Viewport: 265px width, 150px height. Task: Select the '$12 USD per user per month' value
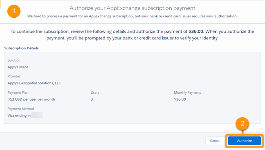31,99
